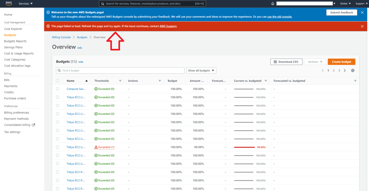Focus the top AWS services search box

[x=153, y=4]
